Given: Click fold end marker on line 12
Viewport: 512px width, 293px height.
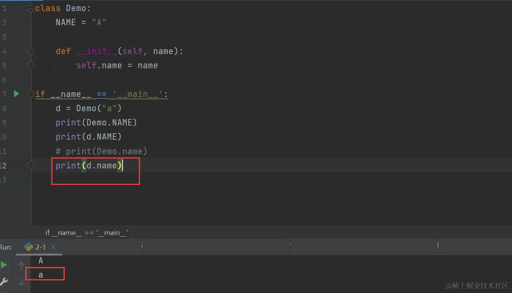Looking at the screenshot, I should point(31,166).
